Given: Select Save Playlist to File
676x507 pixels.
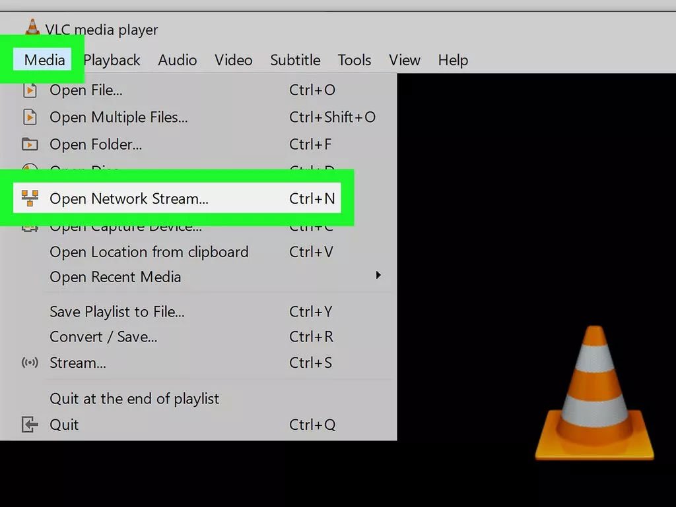Looking at the screenshot, I should (117, 312).
